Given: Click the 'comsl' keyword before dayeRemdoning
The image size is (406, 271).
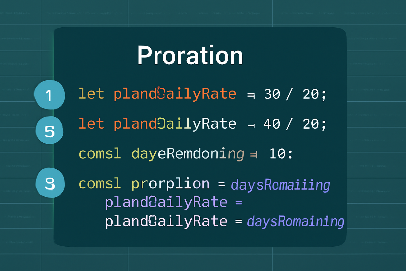Looking at the screenshot, I should click(x=100, y=154).
